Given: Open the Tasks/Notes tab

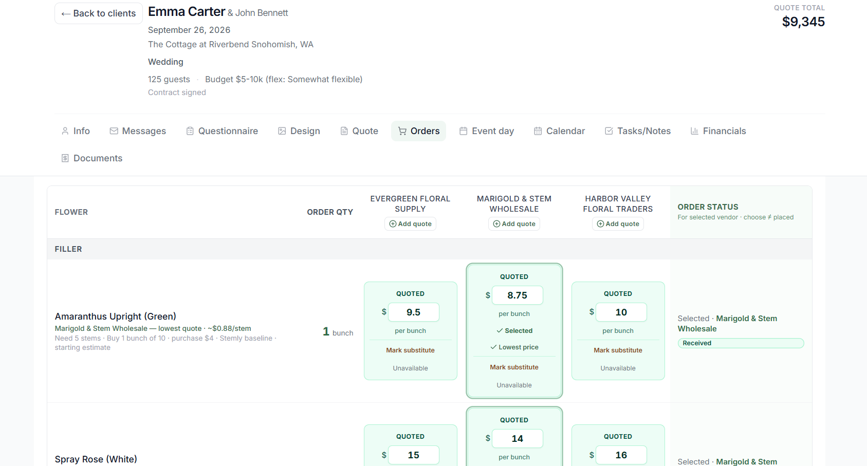Looking at the screenshot, I should pyautogui.click(x=638, y=131).
